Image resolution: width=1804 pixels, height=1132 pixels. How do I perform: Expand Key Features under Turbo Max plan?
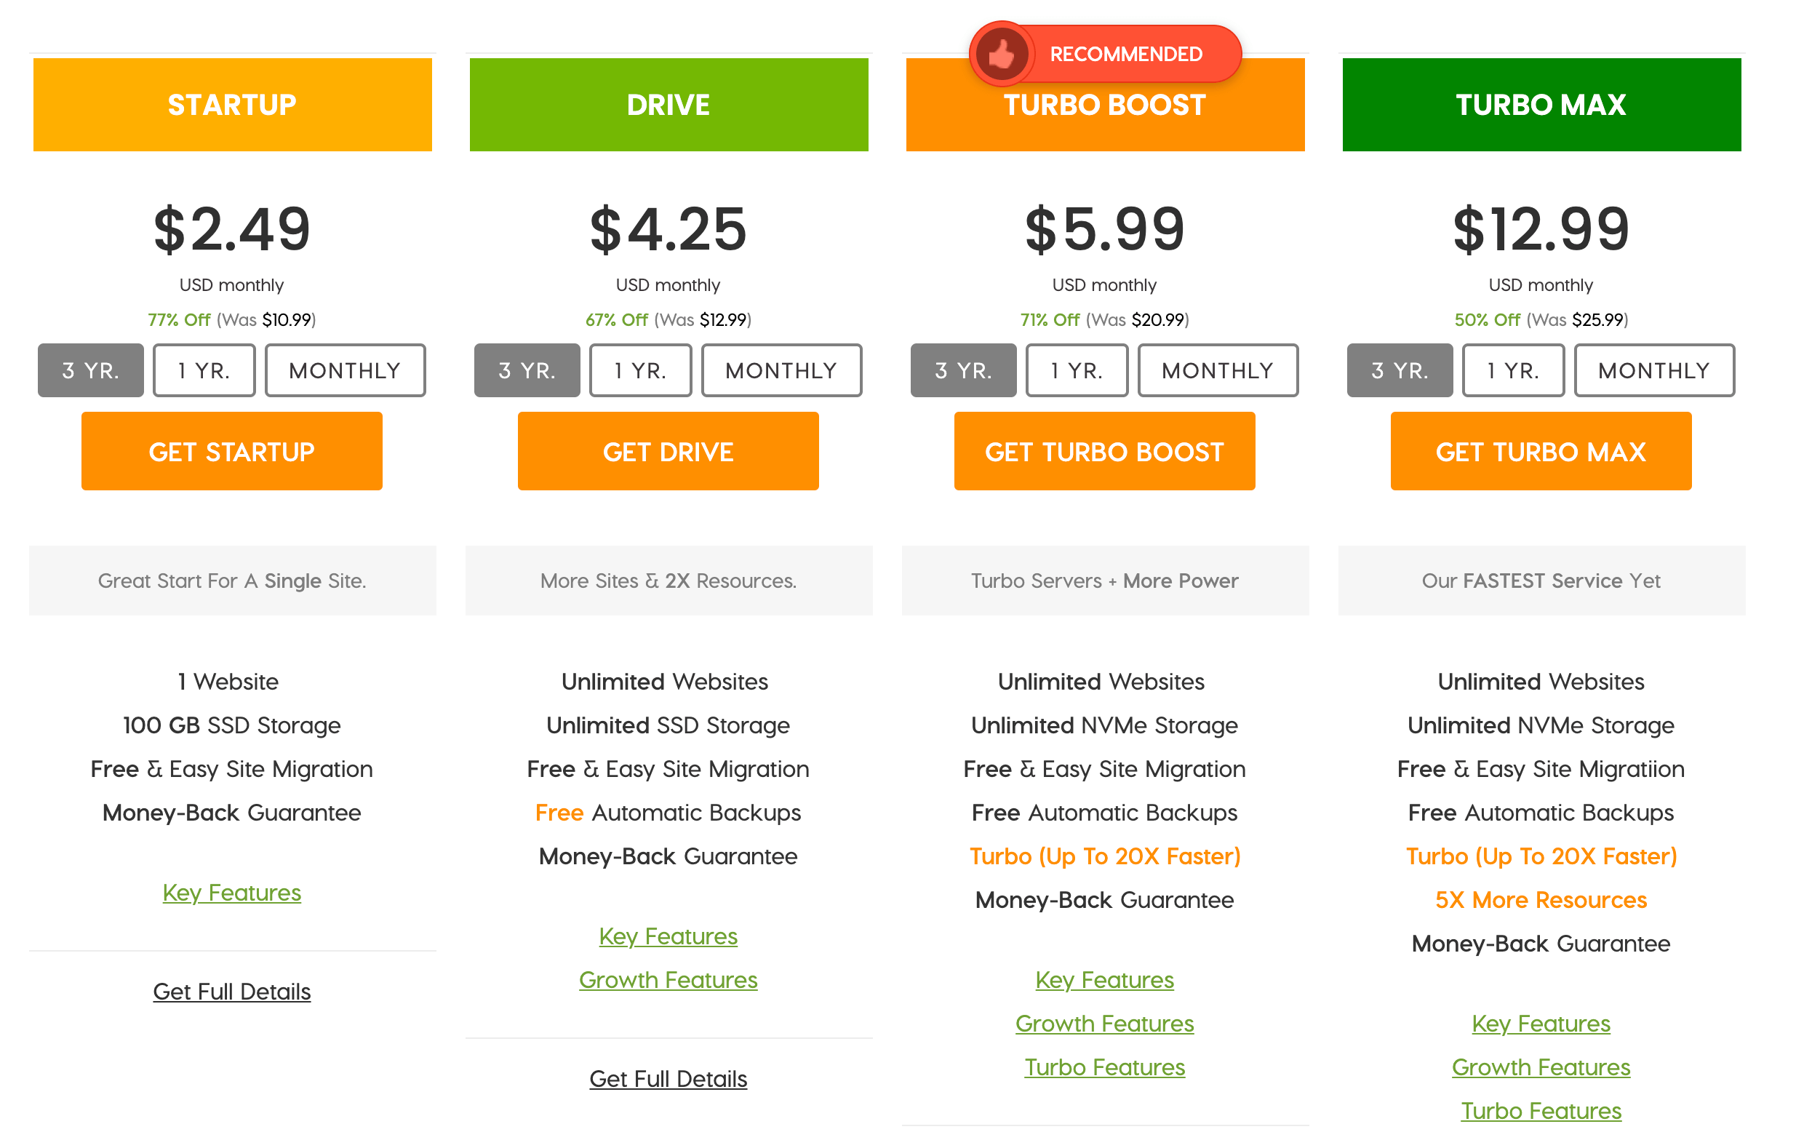pyautogui.click(x=1541, y=1024)
